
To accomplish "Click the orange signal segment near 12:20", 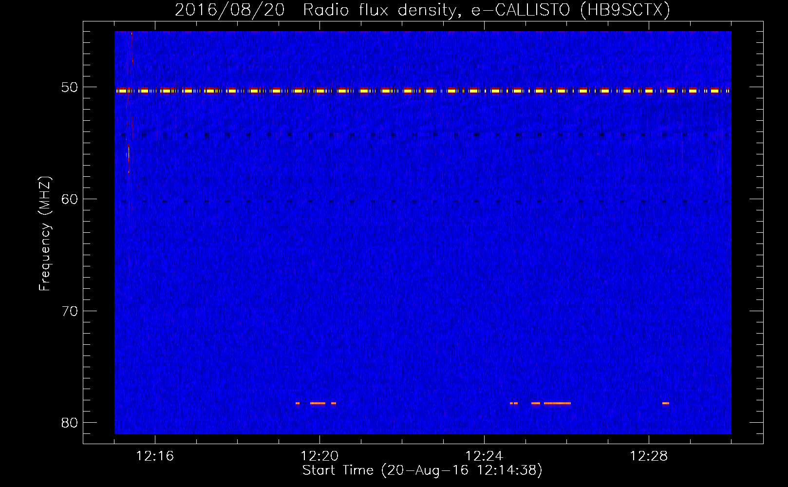I will coord(318,403).
